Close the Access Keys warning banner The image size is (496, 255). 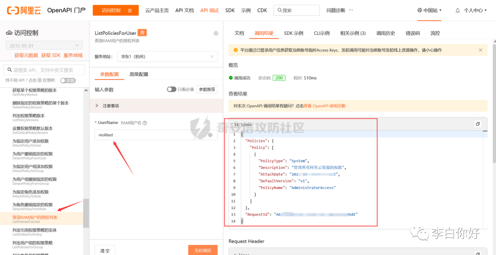click(x=480, y=50)
